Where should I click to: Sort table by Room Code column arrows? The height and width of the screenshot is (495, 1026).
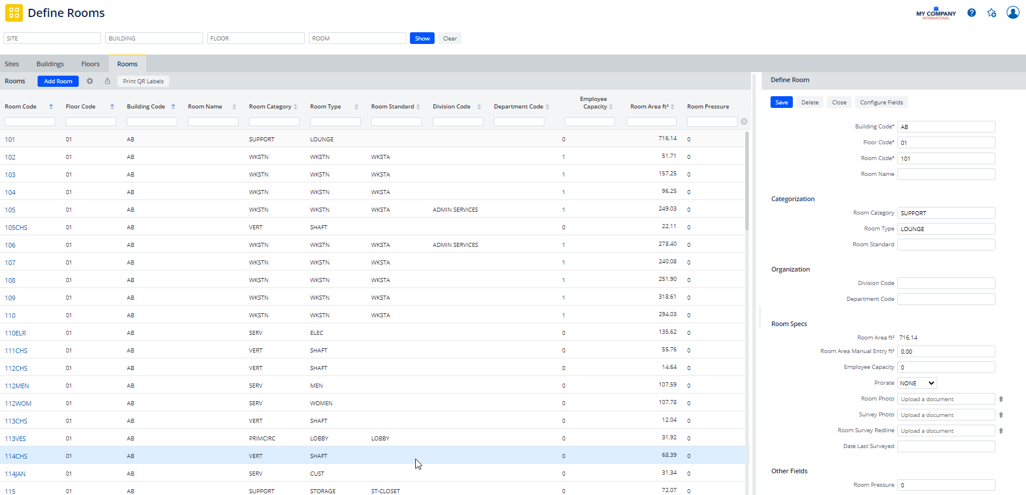pos(51,107)
